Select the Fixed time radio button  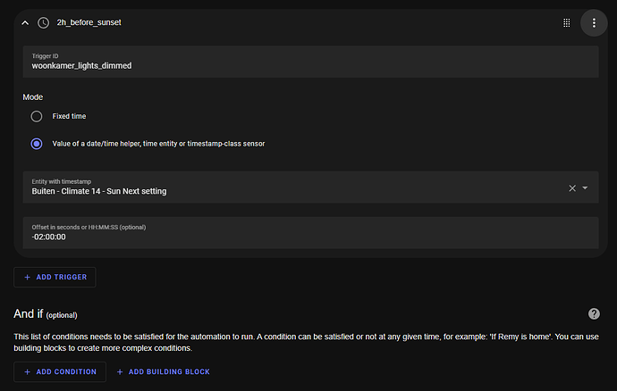point(37,116)
